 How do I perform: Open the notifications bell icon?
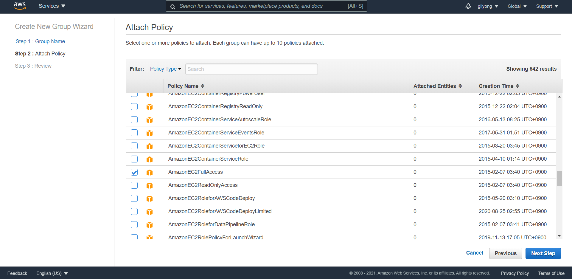468,6
